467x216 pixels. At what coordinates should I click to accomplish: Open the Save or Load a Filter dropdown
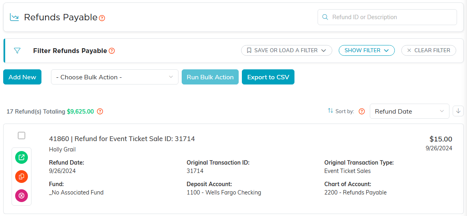tap(286, 50)
